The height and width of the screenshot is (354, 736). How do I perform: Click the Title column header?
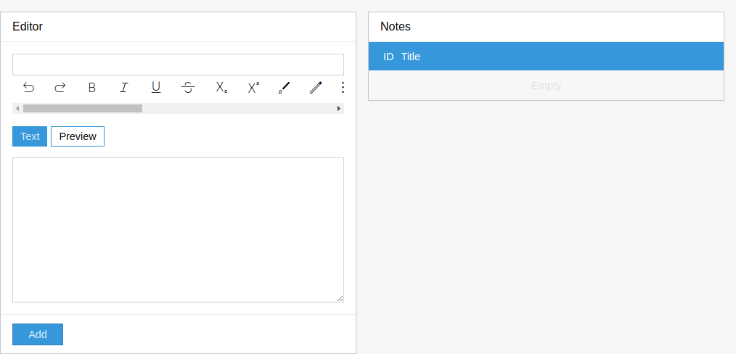tap(411, 57)
